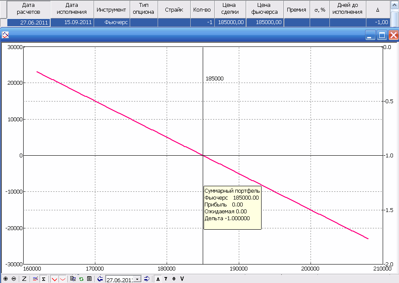Select the Vega V button
The height and width of the screenshot is (283, 399).
[x=182, y=279]
